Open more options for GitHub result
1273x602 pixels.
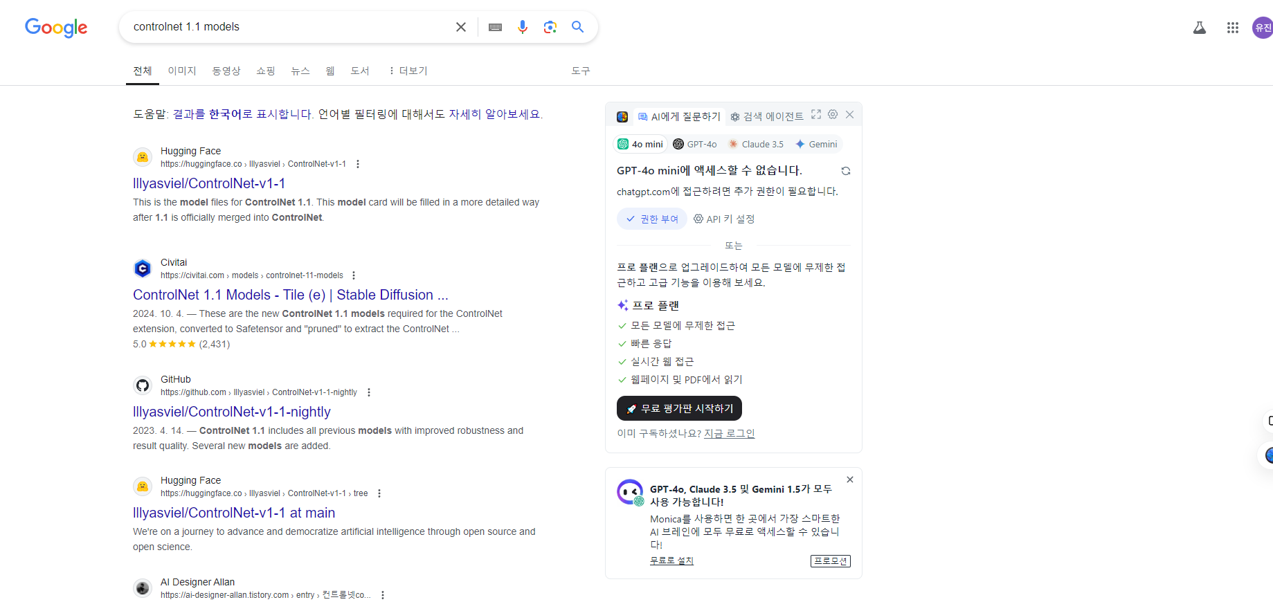[x=369, y=392]
